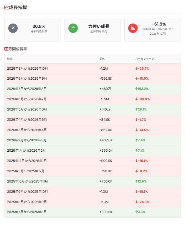Select row 2026年8月から2026年9月

pyautogui.click(x=92, y=79)
